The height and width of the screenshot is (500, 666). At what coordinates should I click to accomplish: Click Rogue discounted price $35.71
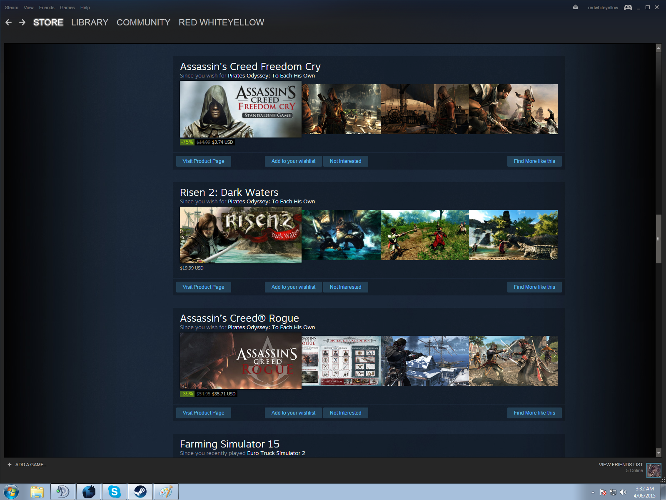(224, 394)
